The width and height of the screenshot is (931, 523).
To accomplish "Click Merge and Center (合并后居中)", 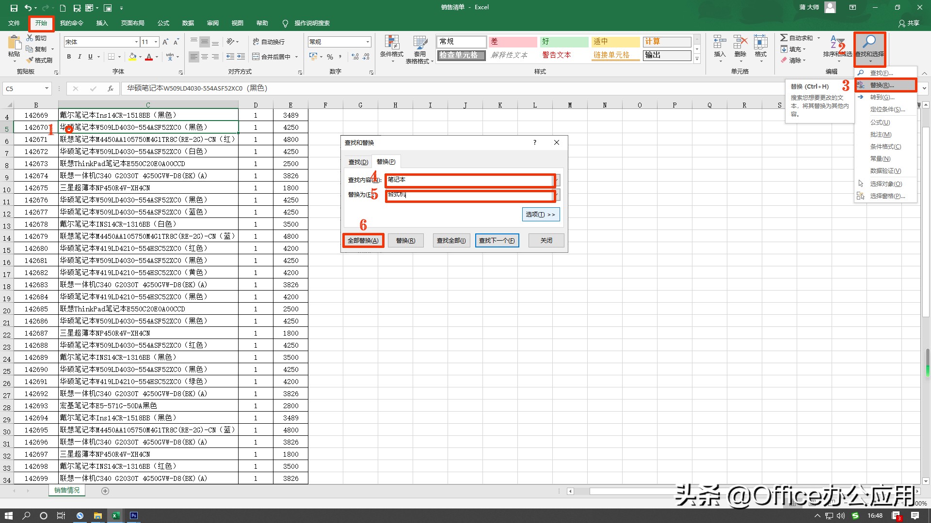I will tap(272, 57).
